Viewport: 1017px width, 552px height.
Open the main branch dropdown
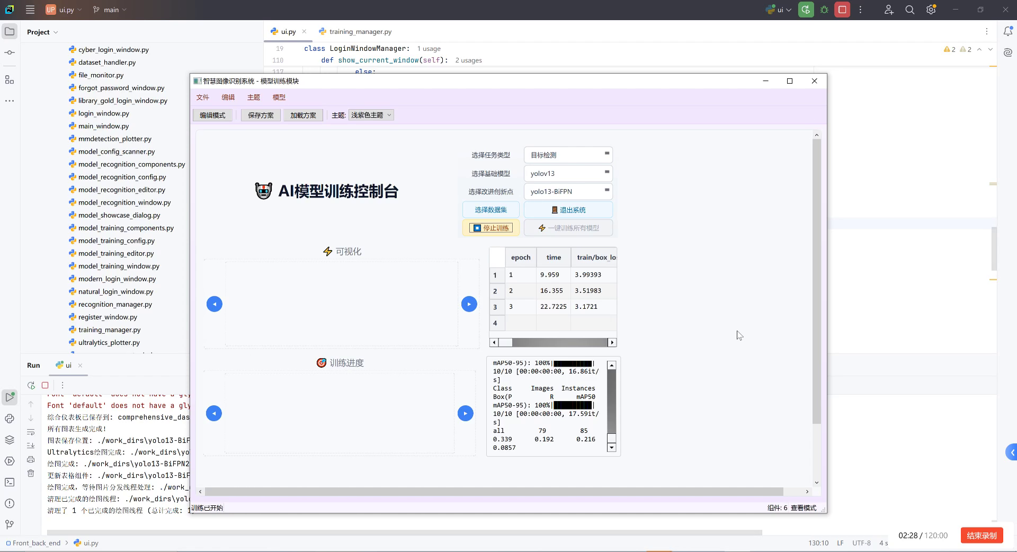click(110, 10)
